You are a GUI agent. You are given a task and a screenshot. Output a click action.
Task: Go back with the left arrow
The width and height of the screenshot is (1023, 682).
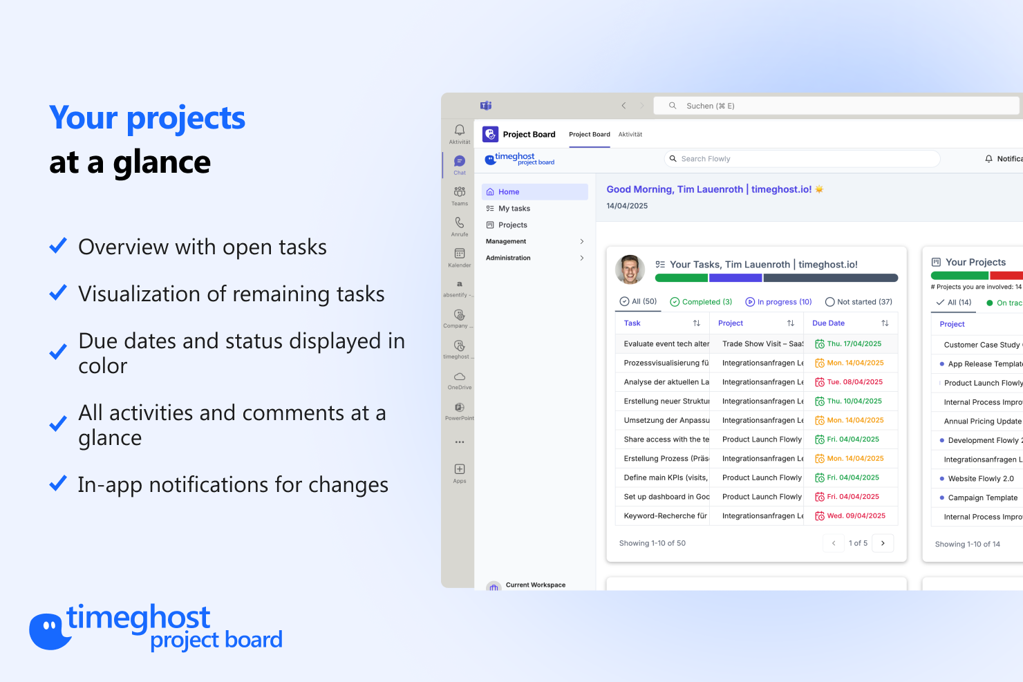click(623, 106)
